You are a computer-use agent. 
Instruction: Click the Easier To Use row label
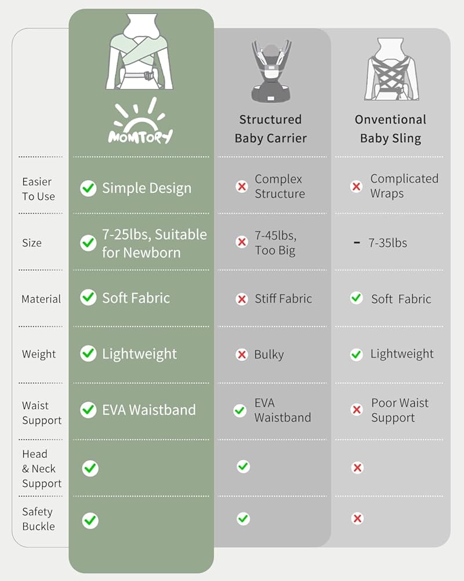pos(38,189)
